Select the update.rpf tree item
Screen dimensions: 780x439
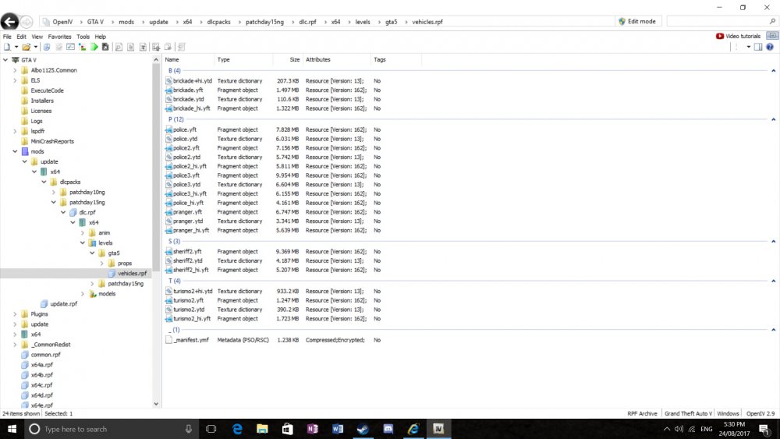coord(64,304)
